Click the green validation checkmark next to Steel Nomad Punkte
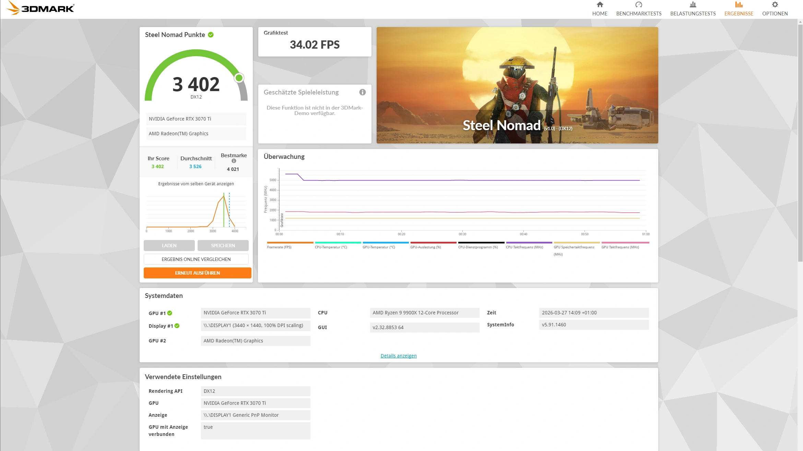Viewport: 803px width, 451px height. coord(211,35)
